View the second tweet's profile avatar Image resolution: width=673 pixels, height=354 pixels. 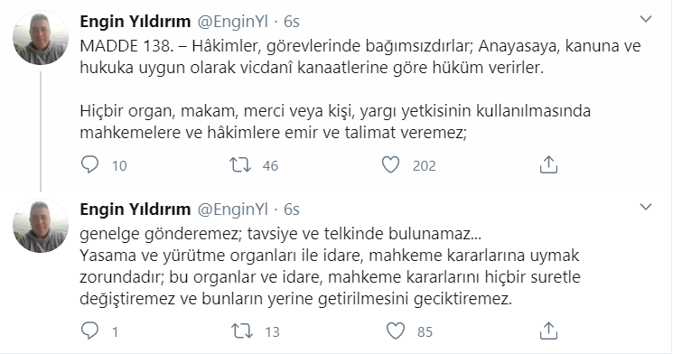[41, 225]
